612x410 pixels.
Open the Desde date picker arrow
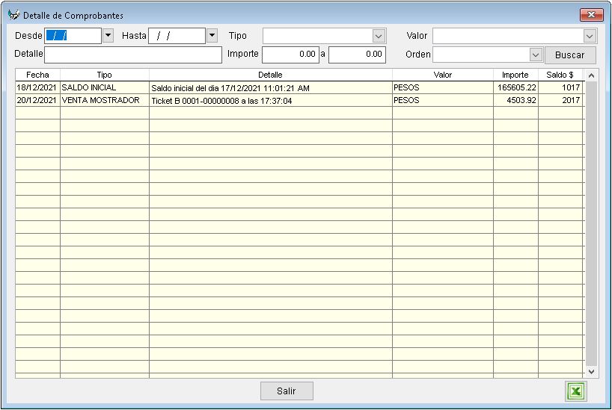click(x=108, y=35)
